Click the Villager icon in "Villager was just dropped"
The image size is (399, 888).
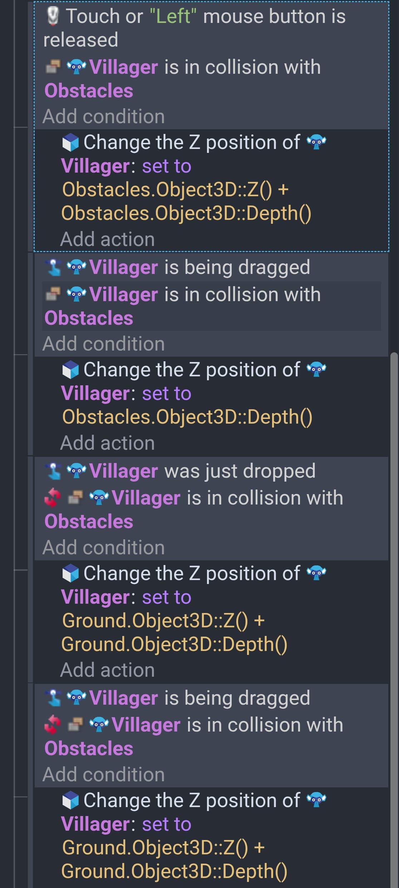point(77,471)
